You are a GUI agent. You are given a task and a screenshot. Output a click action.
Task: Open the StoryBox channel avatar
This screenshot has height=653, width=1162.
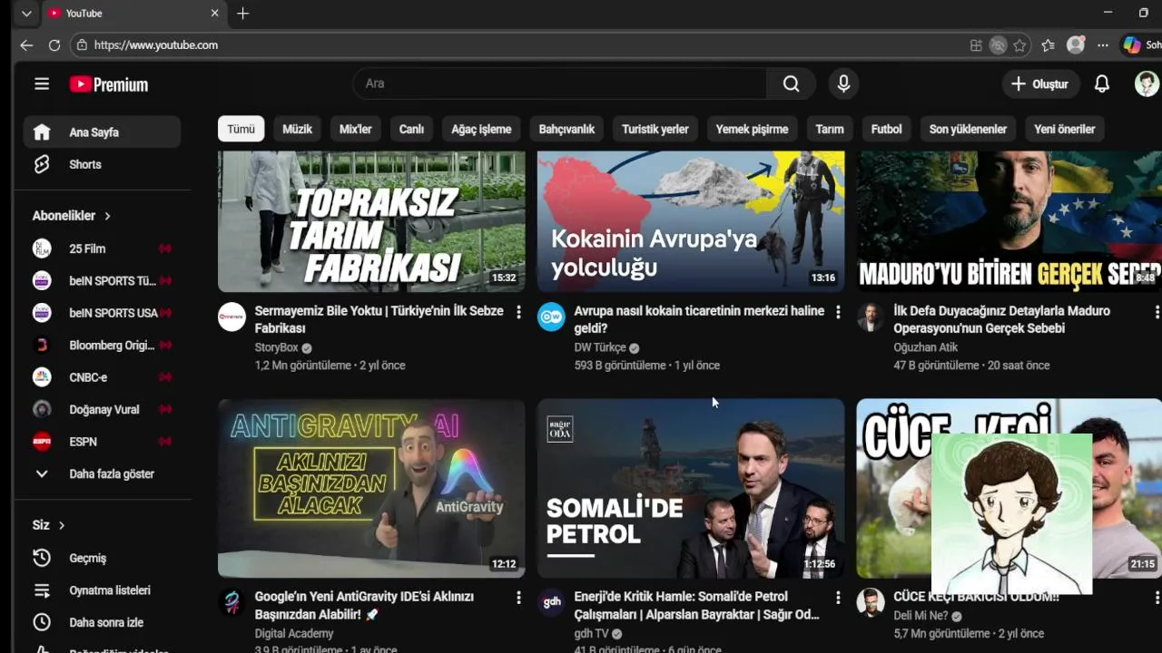click(x=231, y=317)
